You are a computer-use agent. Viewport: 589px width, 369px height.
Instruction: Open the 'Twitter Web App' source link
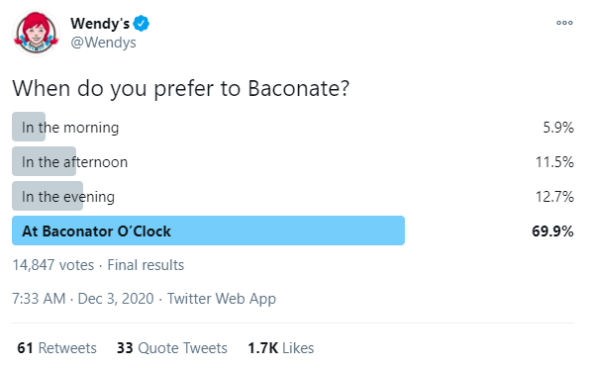[222, 299]
